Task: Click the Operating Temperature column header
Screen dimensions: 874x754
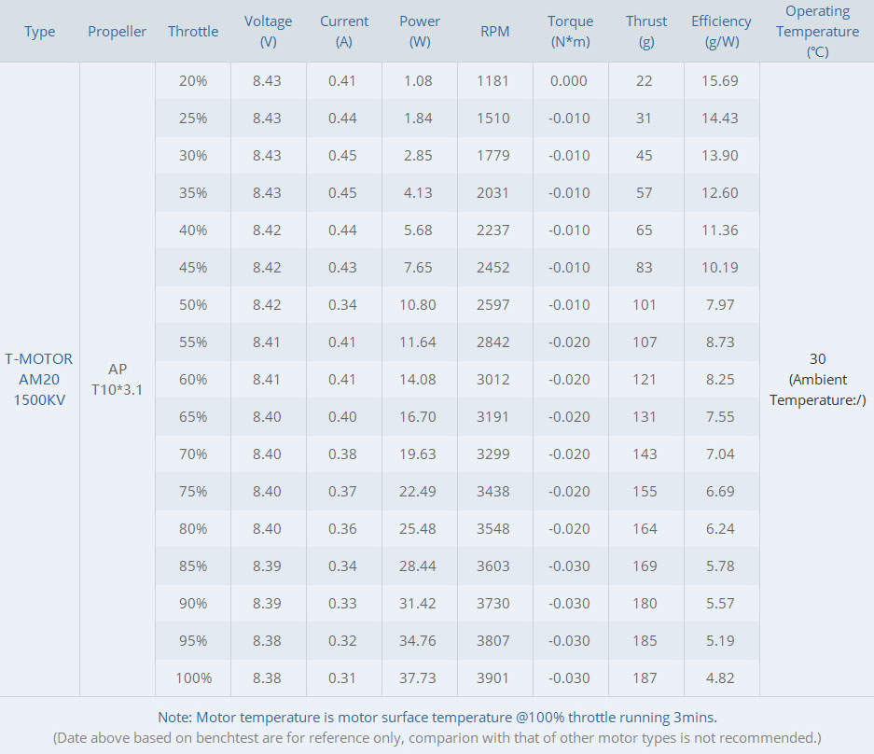Action: coord(817,32)
